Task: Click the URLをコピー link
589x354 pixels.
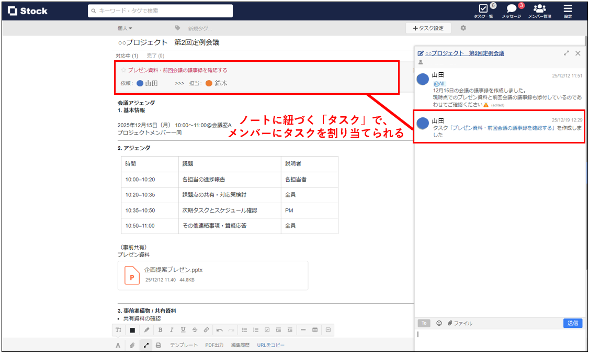Action: tap(270, 345)
